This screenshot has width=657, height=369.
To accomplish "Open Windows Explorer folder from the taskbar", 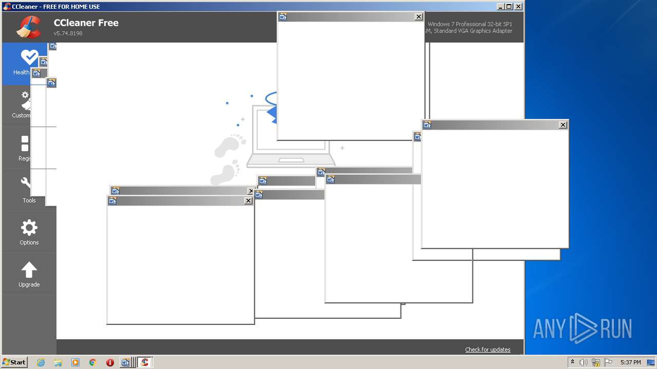I will pyautogui.click(x=58, y=362).
